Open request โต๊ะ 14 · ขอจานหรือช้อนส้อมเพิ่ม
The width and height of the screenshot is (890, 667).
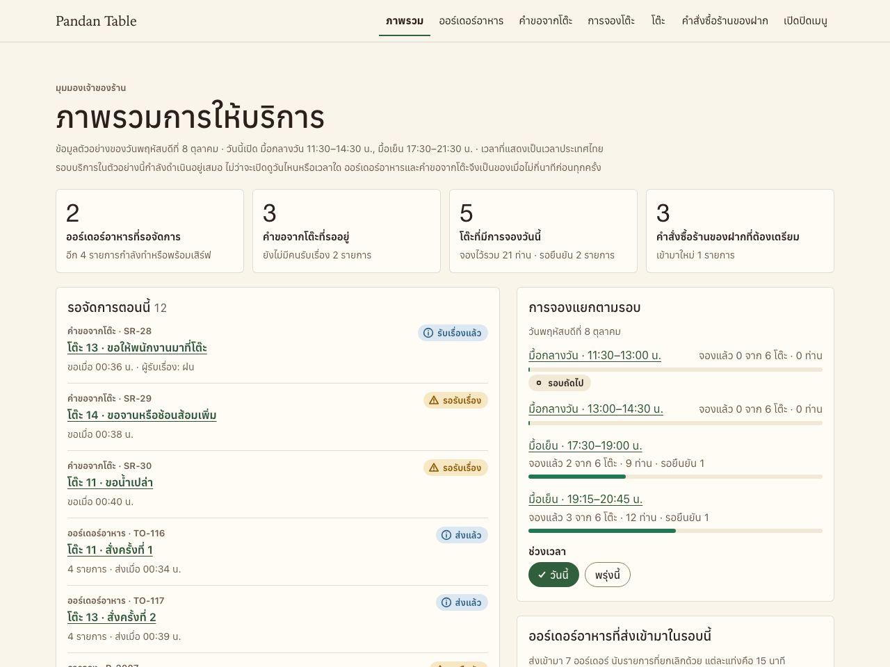(x=142, y=415)
